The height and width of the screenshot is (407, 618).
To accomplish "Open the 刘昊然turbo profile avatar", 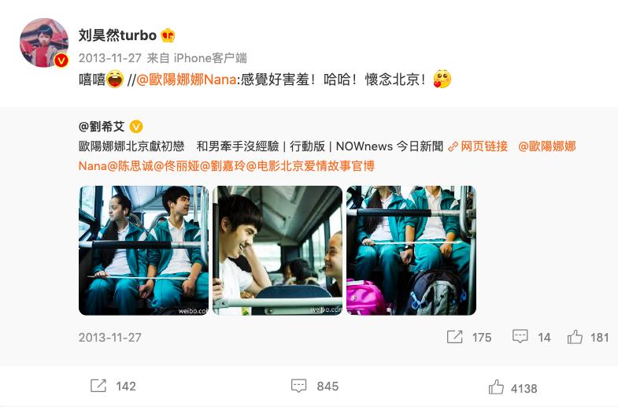I will click(44, 43).
